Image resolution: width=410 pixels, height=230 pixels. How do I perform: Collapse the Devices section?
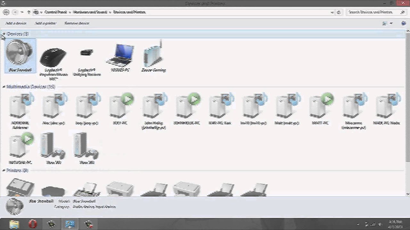coord(4,34)
